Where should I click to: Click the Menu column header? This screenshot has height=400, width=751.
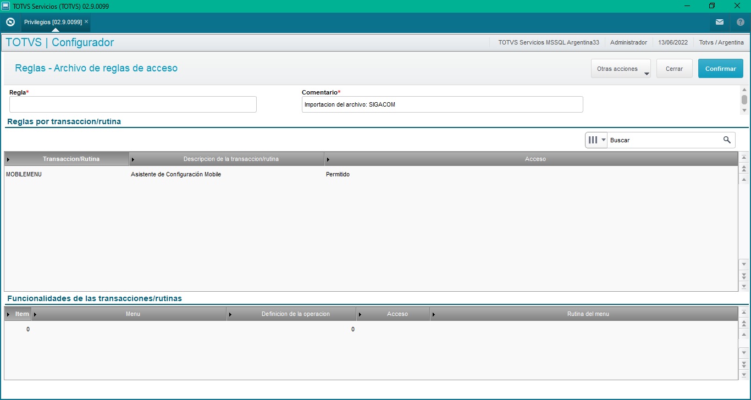(129, 314)
